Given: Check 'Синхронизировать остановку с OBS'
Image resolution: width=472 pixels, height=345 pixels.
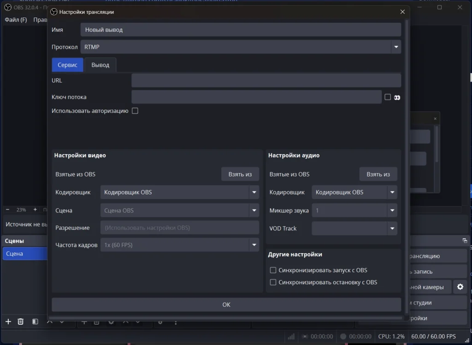Looking at the screenshot, I should coord(273,282).
